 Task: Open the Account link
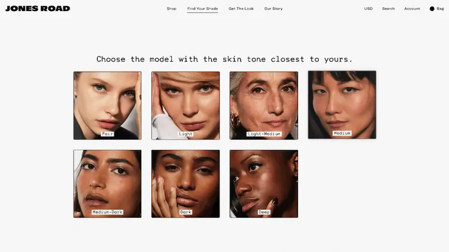[x=412, y=8]
